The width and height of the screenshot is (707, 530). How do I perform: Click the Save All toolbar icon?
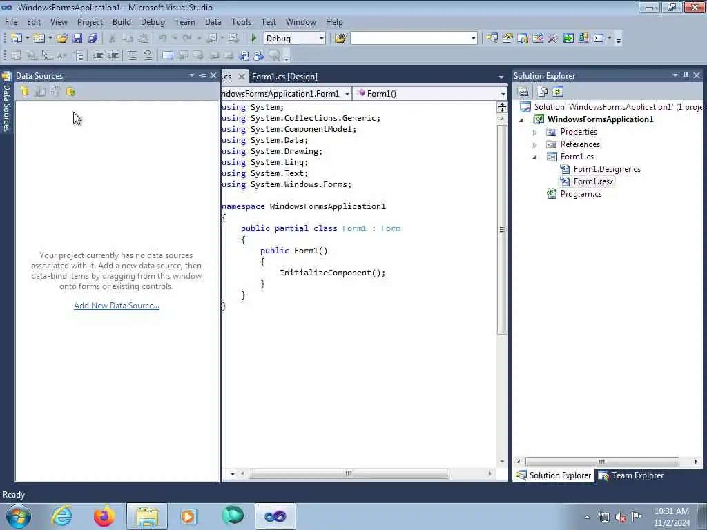click(x=93, y=39)
